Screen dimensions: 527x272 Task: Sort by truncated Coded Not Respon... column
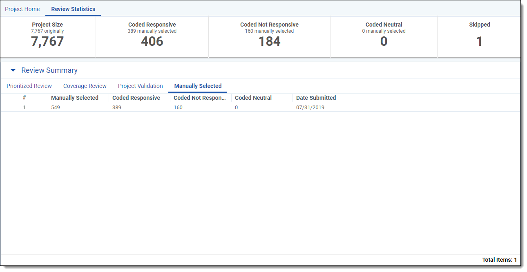[200, 98]
